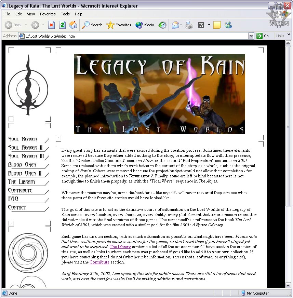
Task: Open the Edit menu
Action: (18, 14)
